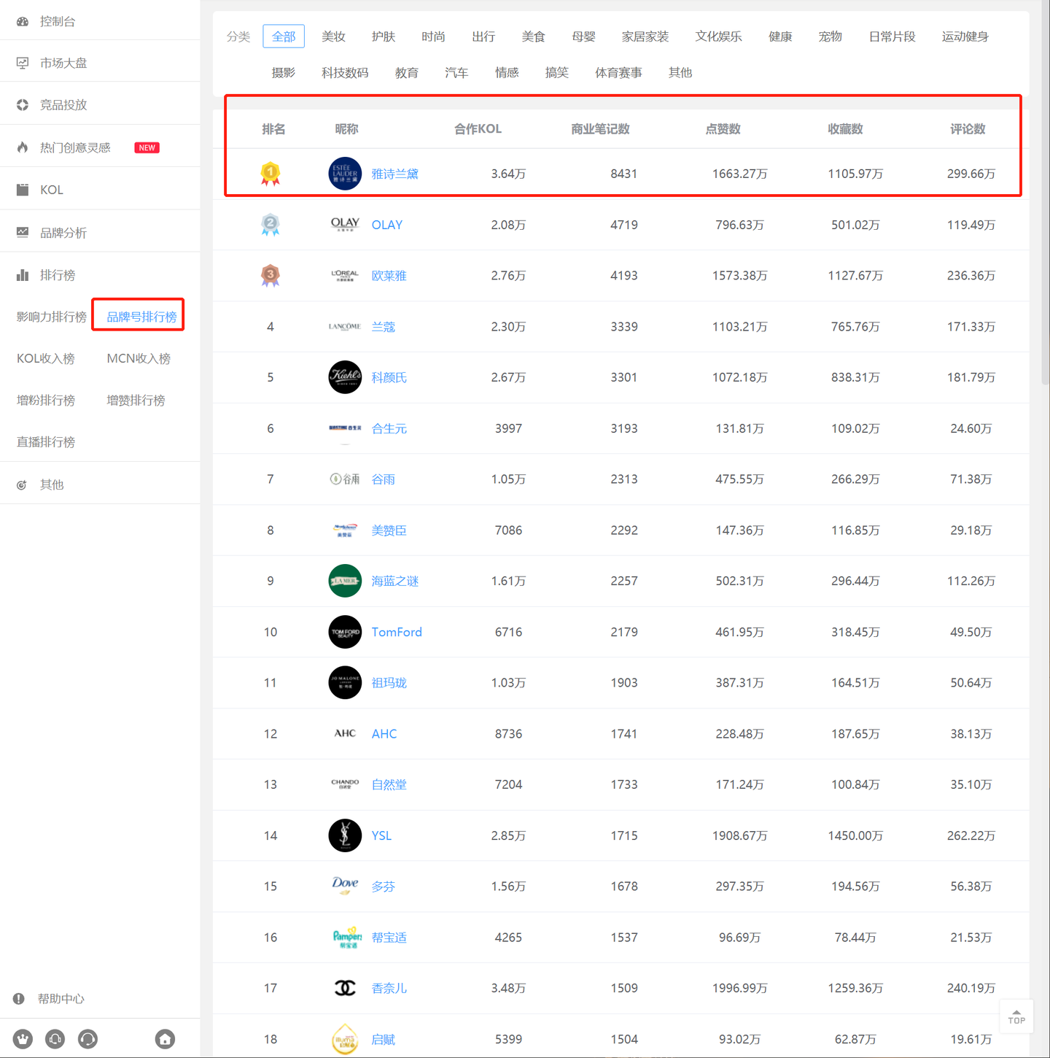Click the Chanel logo in row 17
This screenshot has width=1050, height=1058.
345,988
